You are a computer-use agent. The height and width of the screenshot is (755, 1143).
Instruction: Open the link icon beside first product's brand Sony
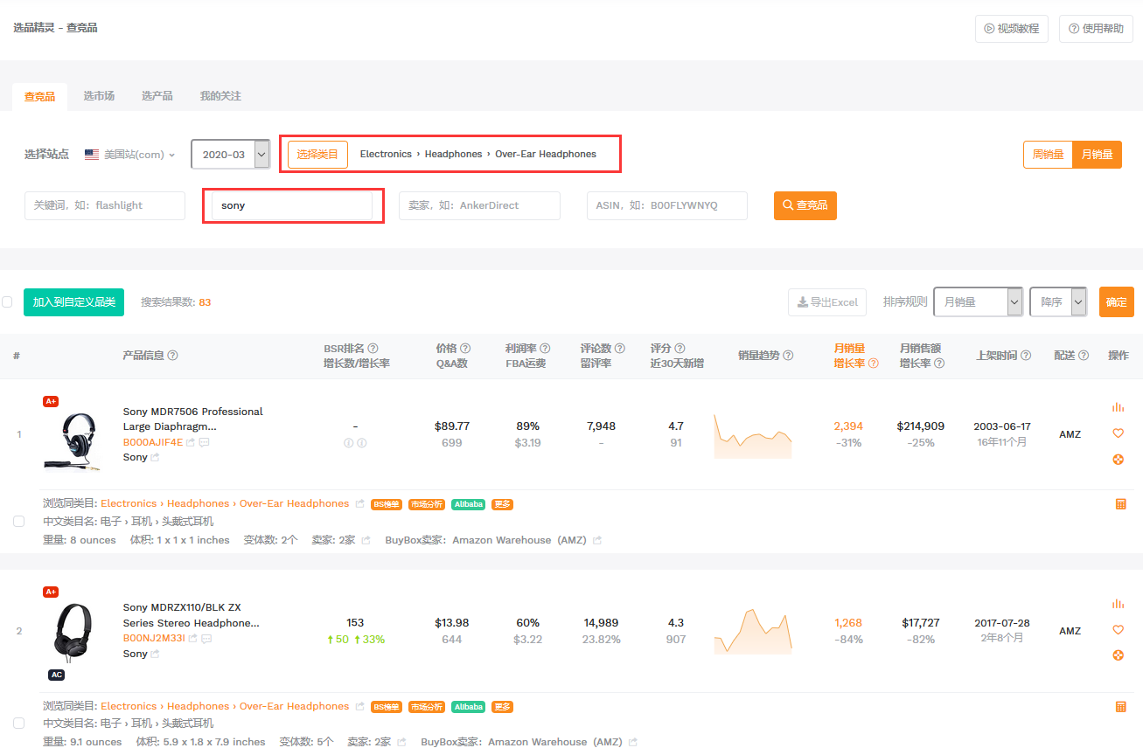click(x=155, y=457)
